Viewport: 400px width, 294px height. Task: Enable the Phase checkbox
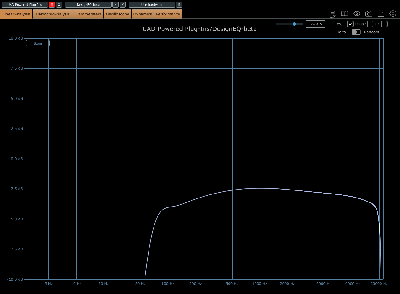click(370, 24)
